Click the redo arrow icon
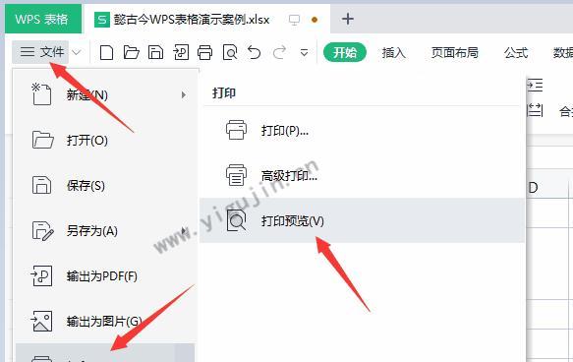Viewport: 573px width, 362px height. point(279,53)
